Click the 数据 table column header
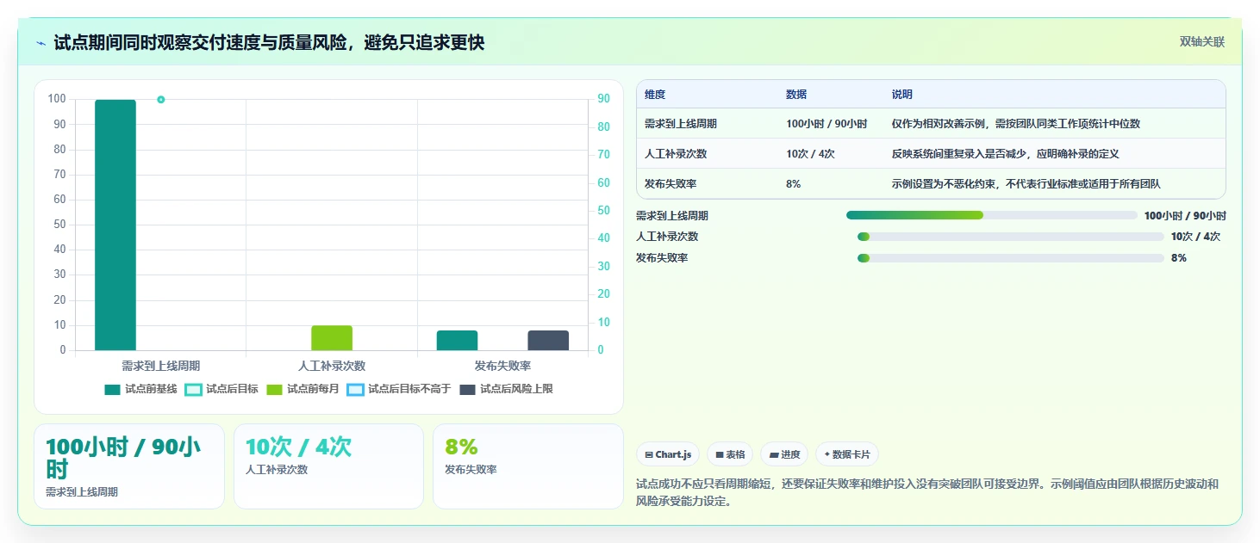Image resolution: width=1260 pixels, height=543 pixels. [796, 95]
